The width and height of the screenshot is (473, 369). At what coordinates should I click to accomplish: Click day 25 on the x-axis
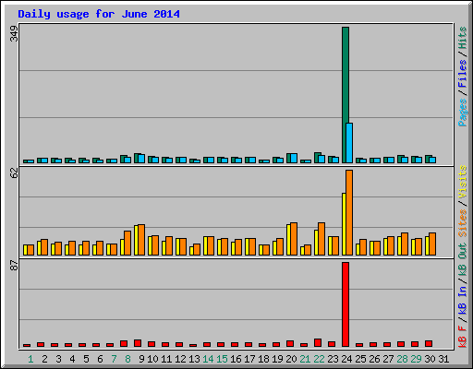pyautogui.click(x=360, y=359)
